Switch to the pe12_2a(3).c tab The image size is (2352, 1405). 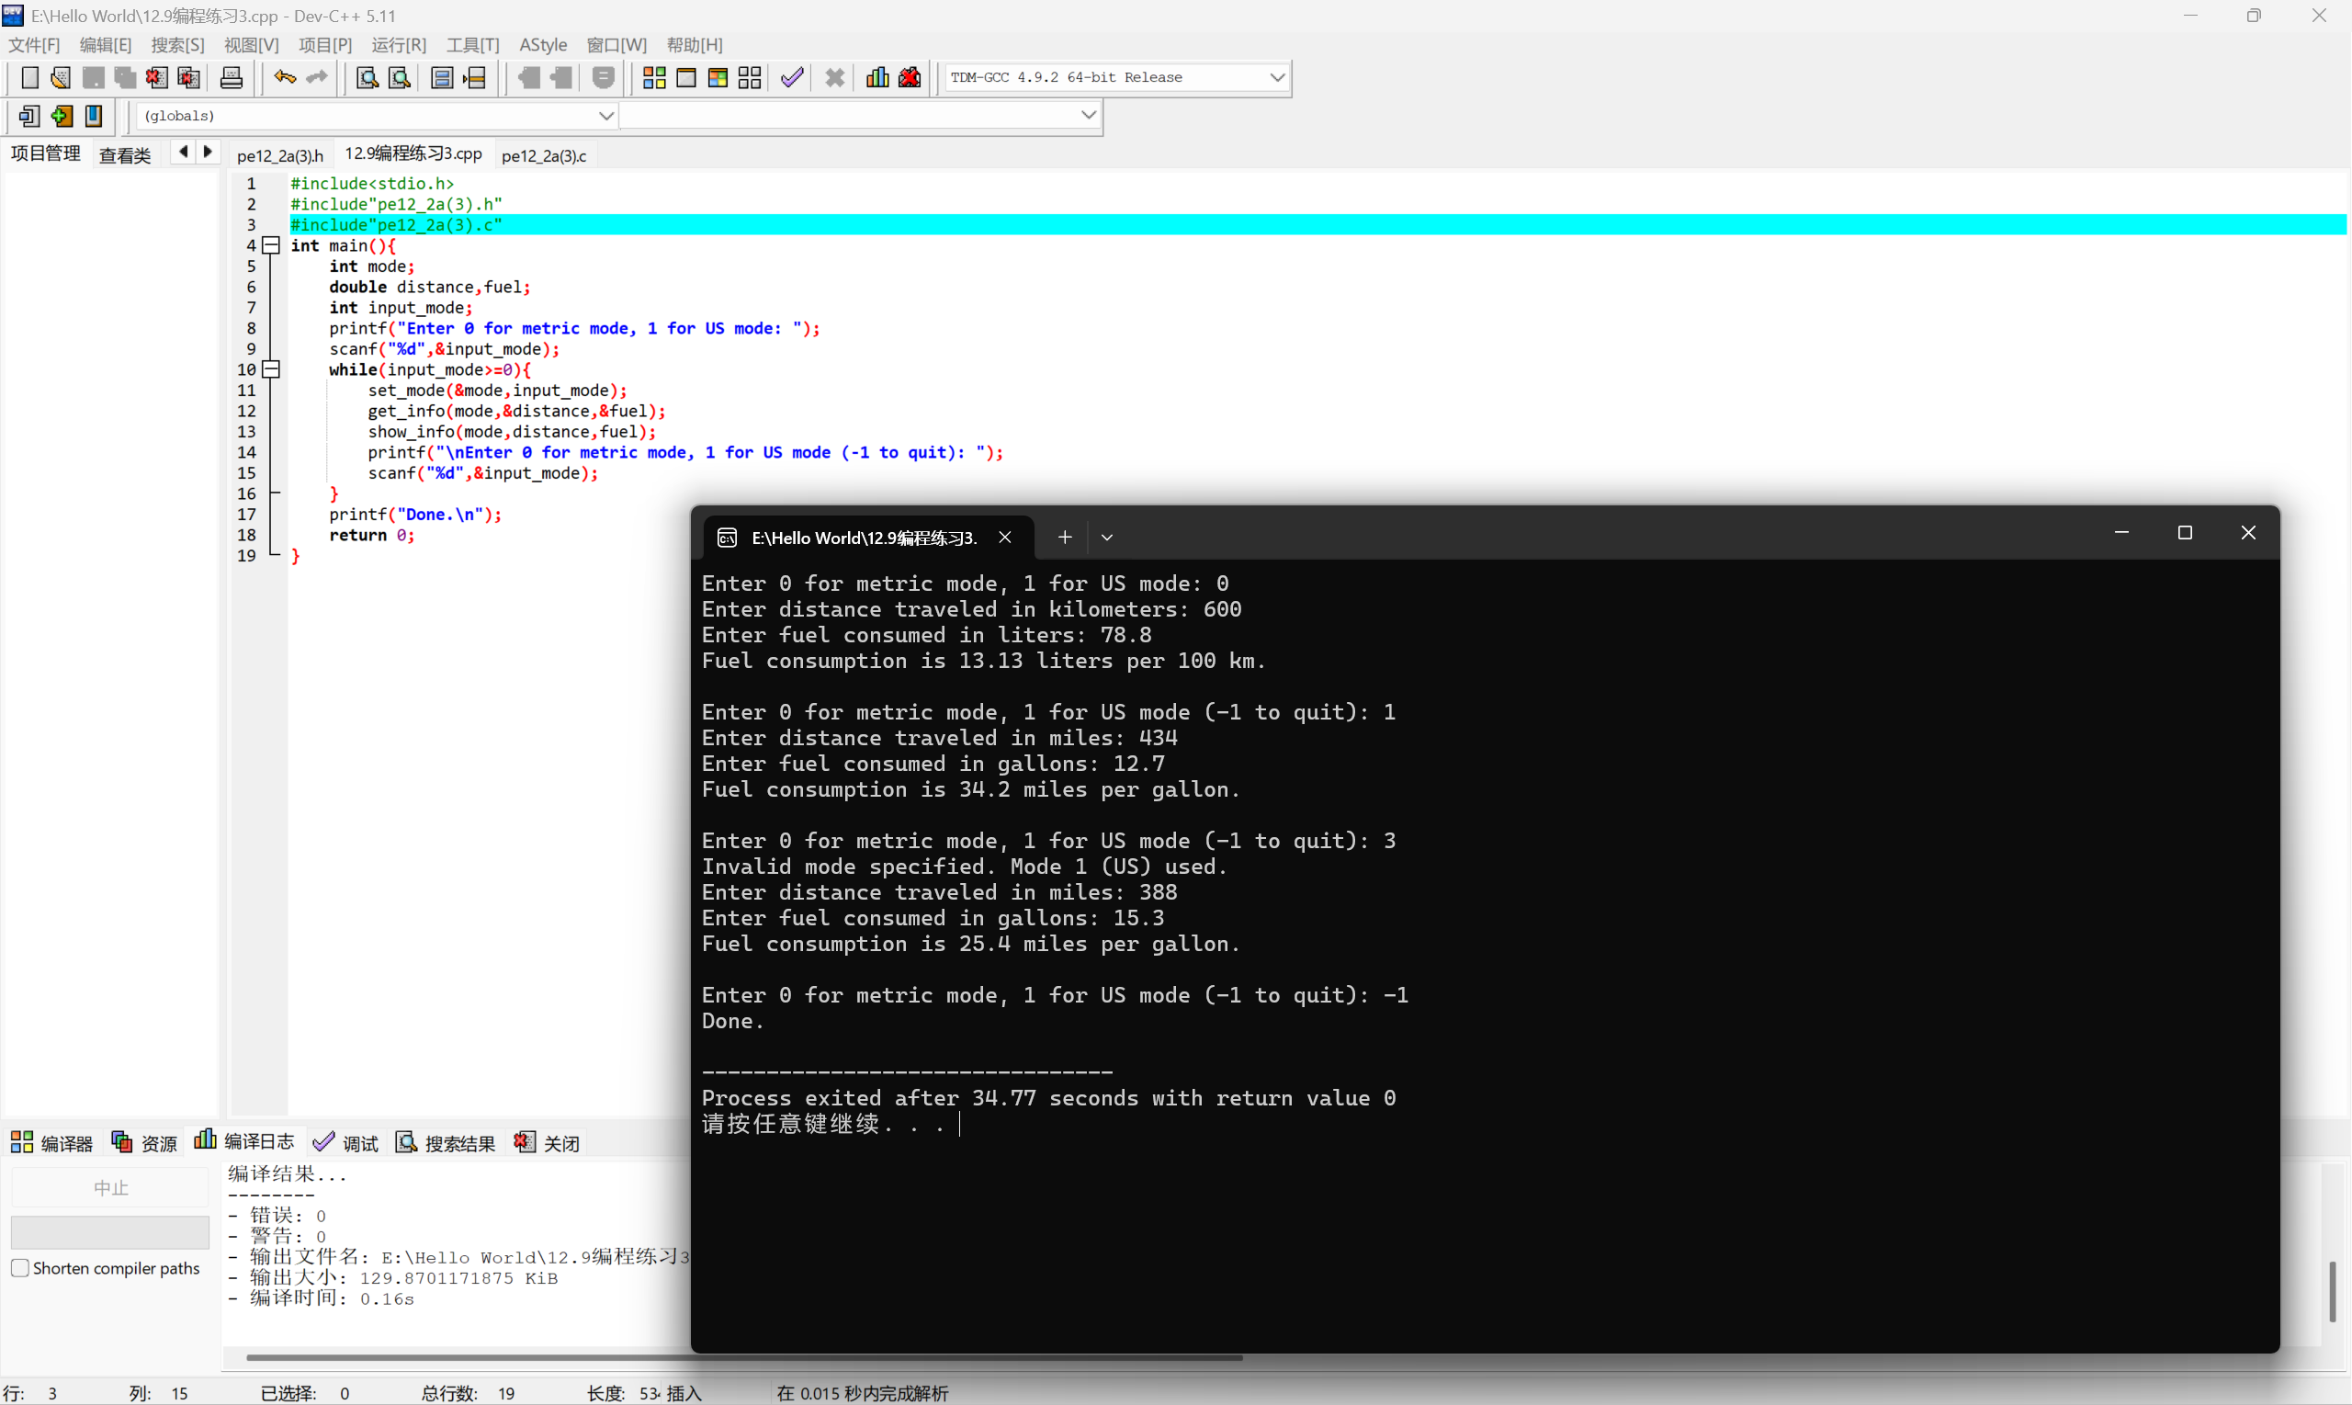click(x=543, y=155)
